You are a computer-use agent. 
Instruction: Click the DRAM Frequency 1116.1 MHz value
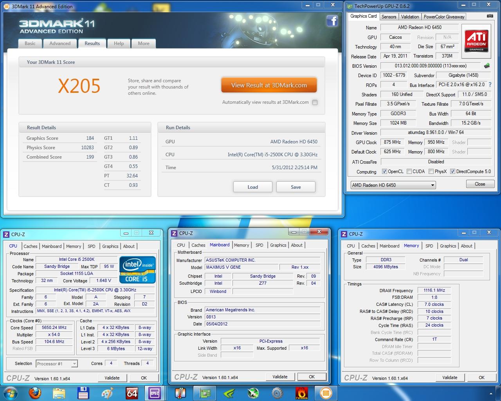click(434, 291)
